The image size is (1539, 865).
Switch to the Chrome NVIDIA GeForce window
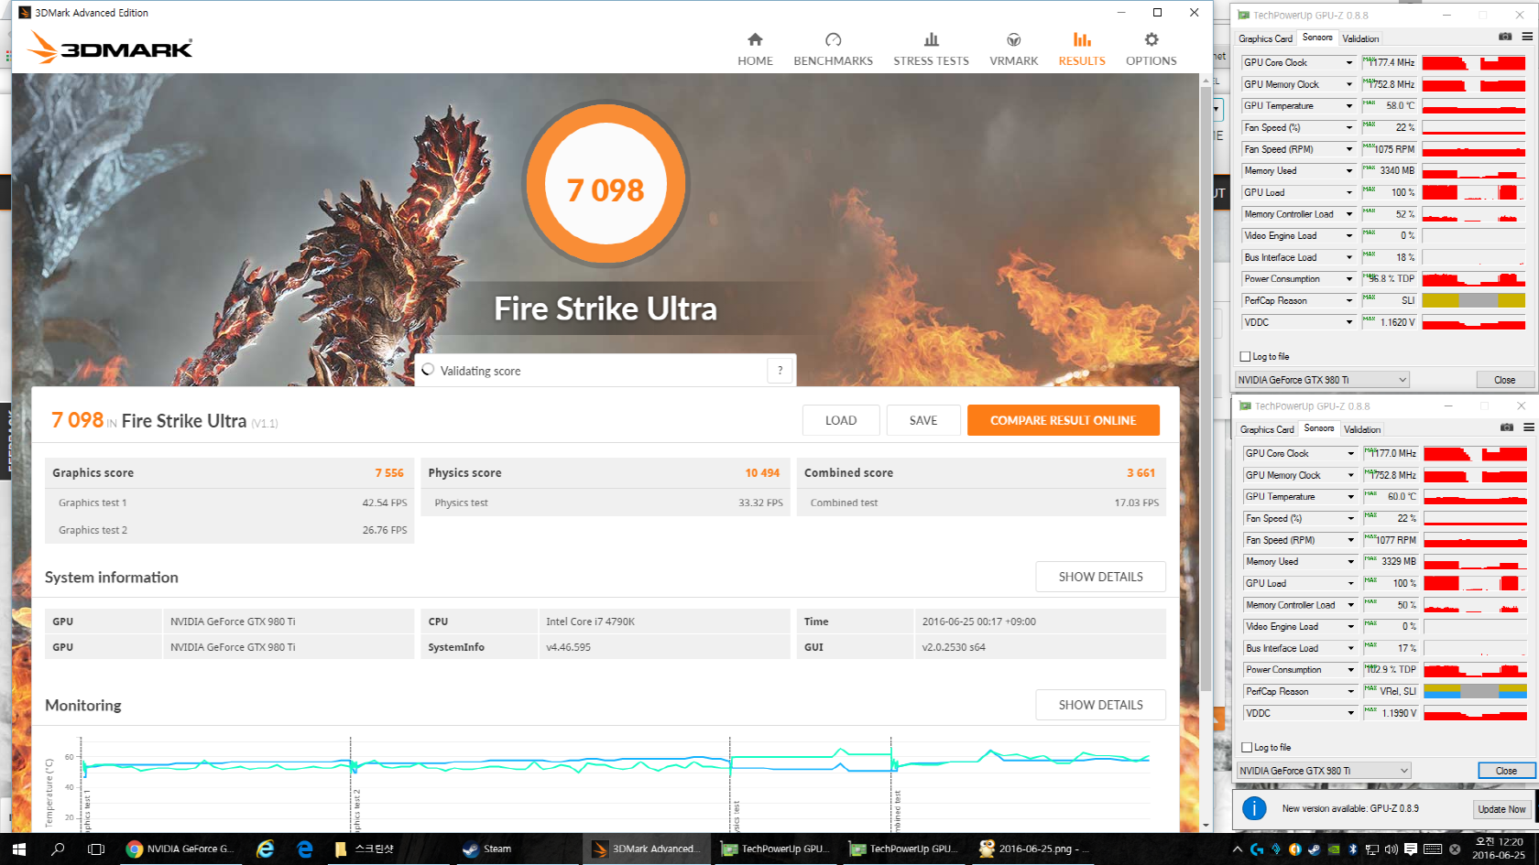180,849
